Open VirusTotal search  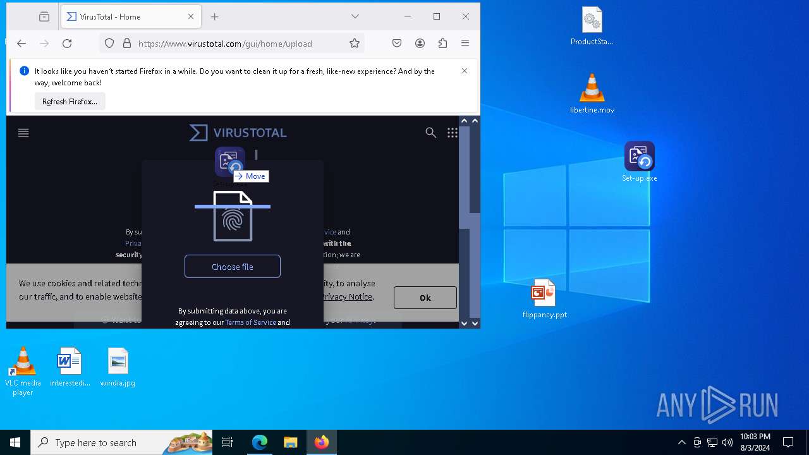430,133
